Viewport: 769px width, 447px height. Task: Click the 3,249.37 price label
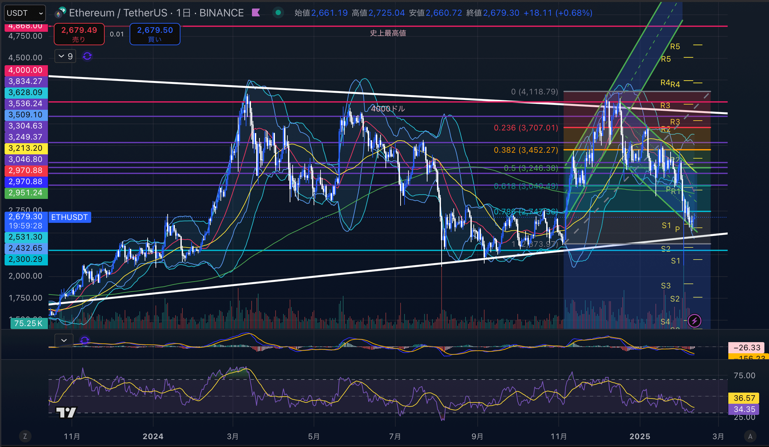[26, 137]
